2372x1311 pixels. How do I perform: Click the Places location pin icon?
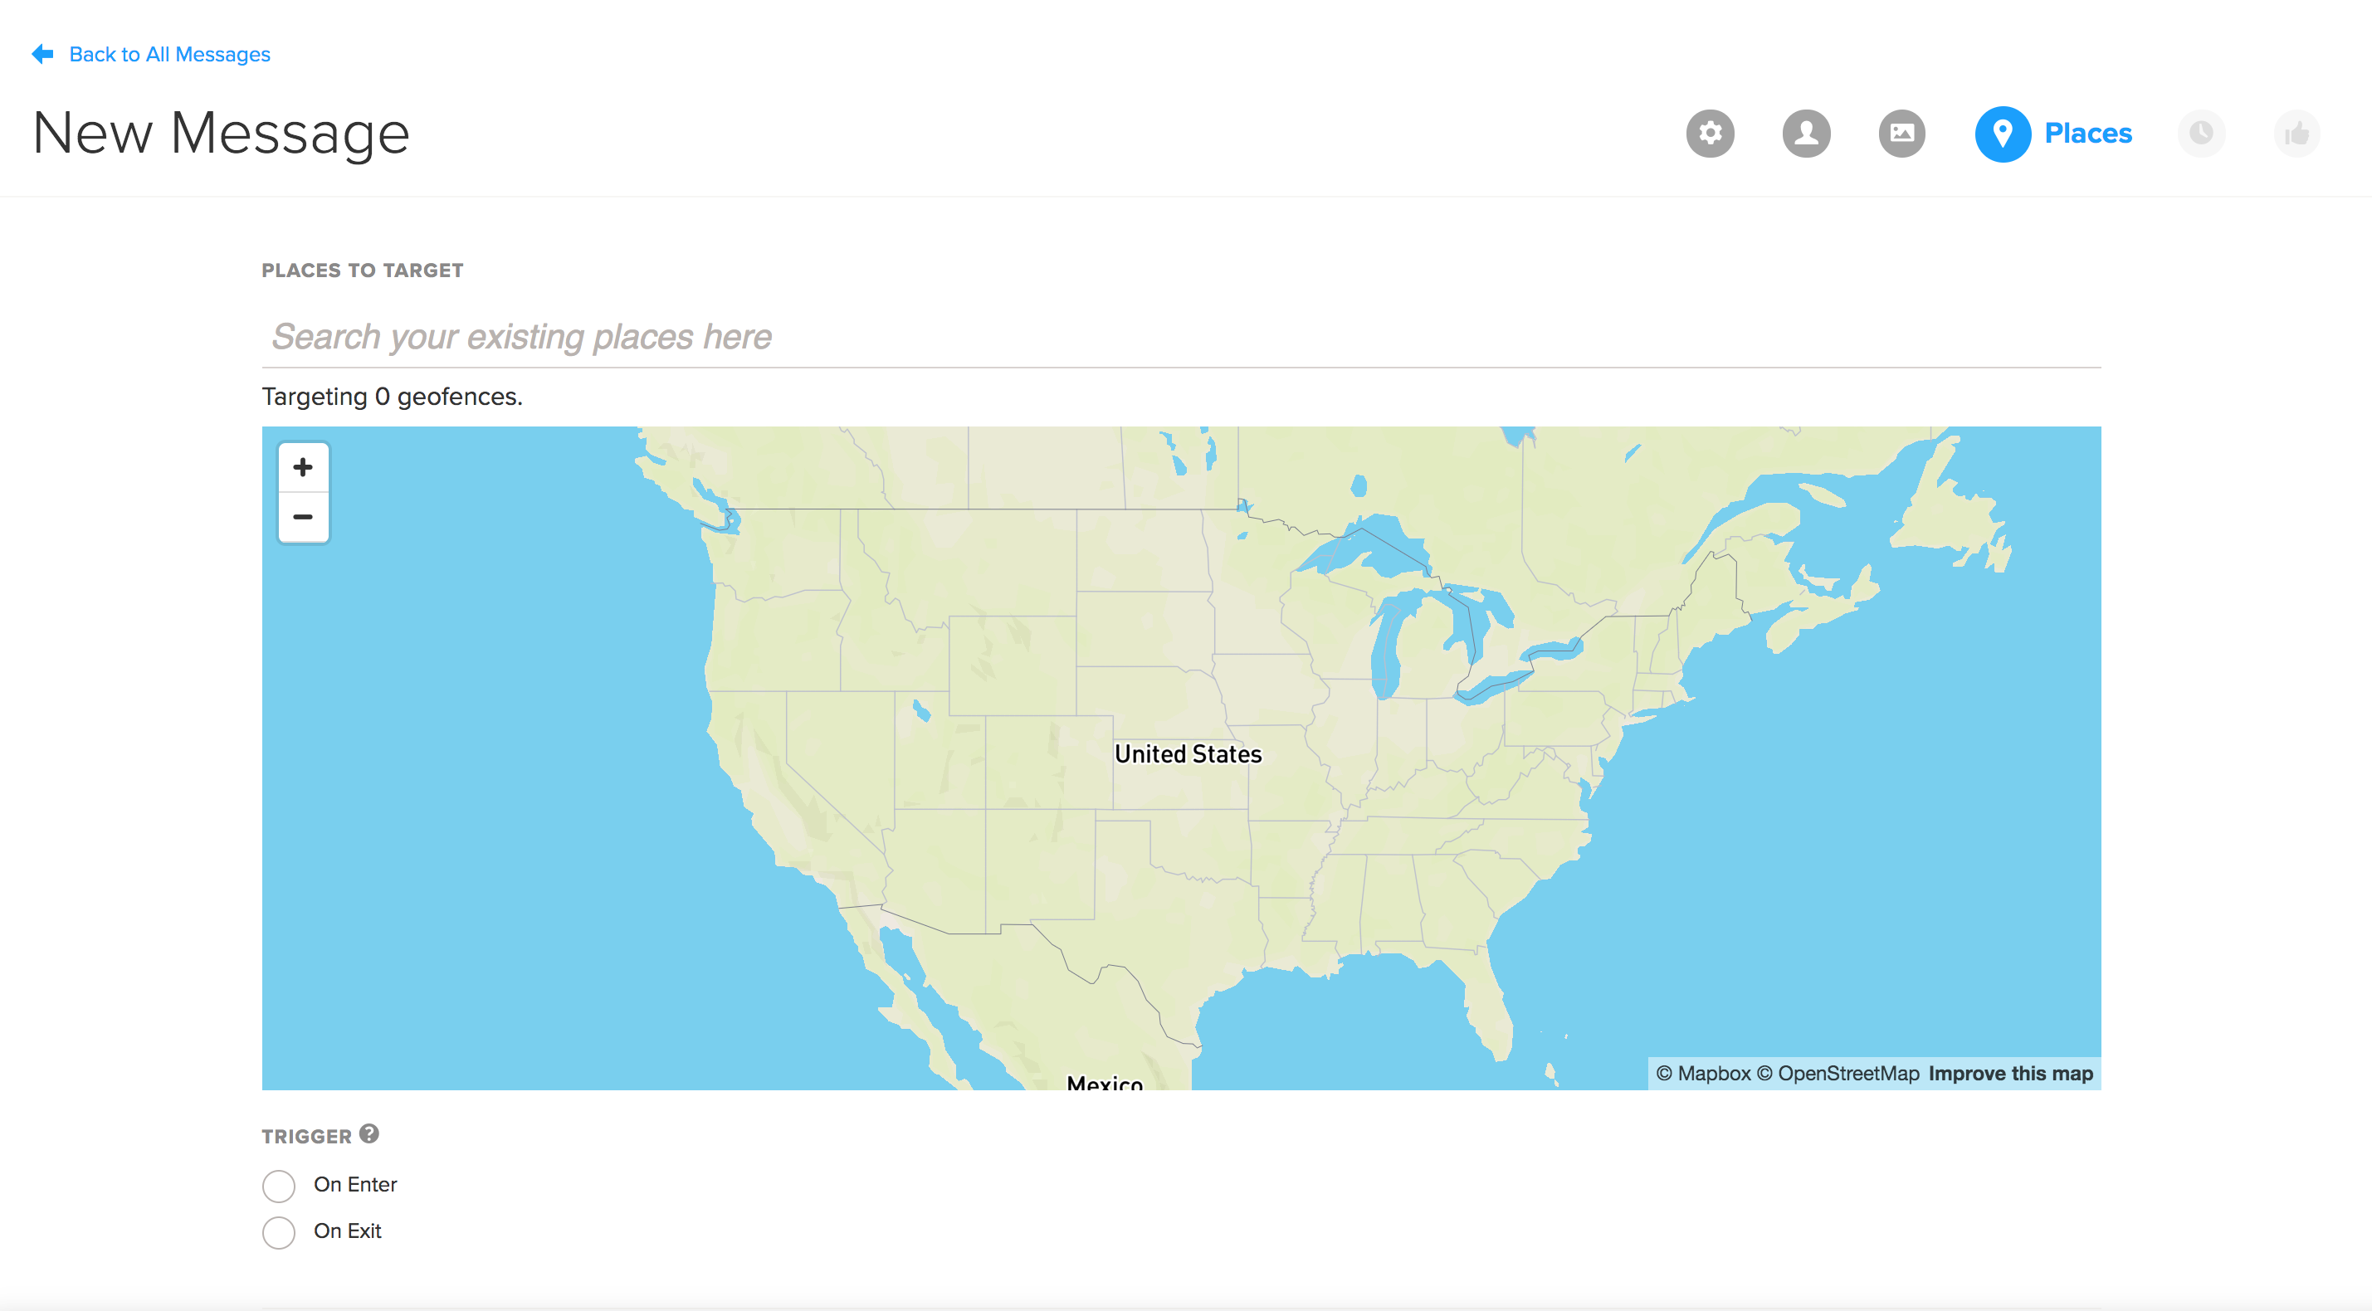coord(2002,134)
